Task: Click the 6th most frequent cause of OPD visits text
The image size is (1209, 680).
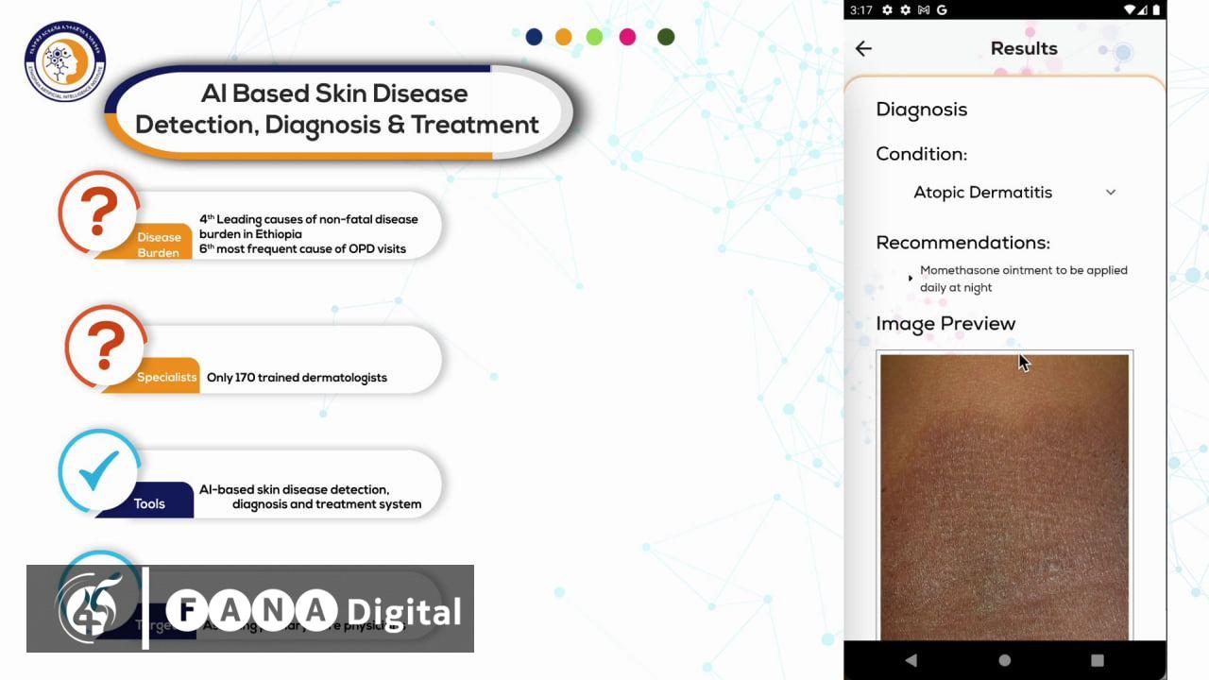Action: point(302,249)
